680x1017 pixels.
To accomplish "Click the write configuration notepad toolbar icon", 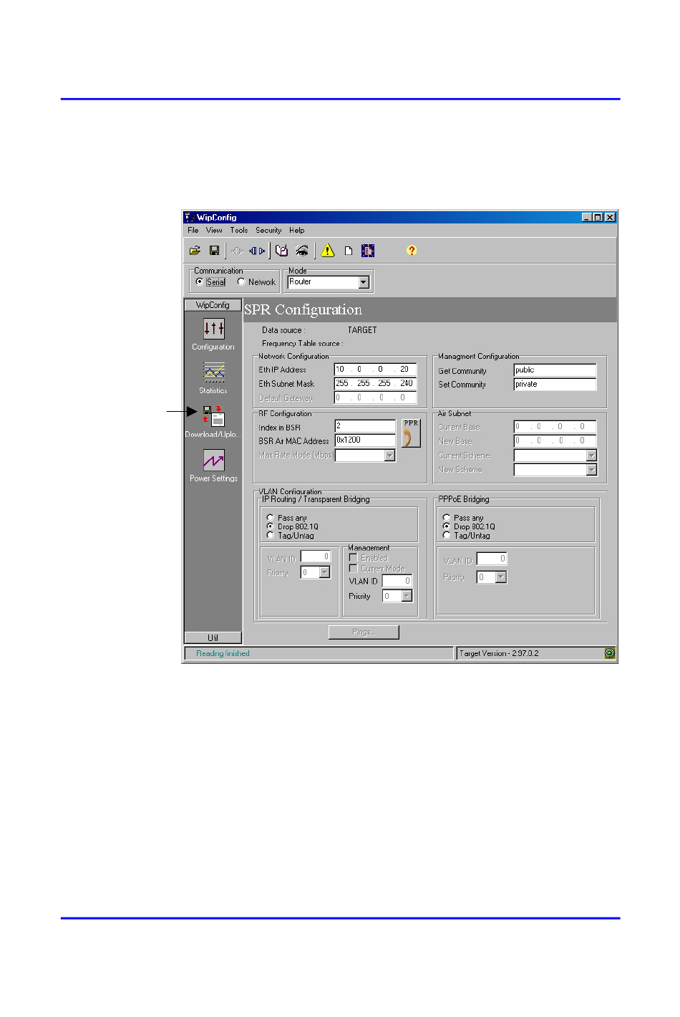I will (x=282, y=251).
